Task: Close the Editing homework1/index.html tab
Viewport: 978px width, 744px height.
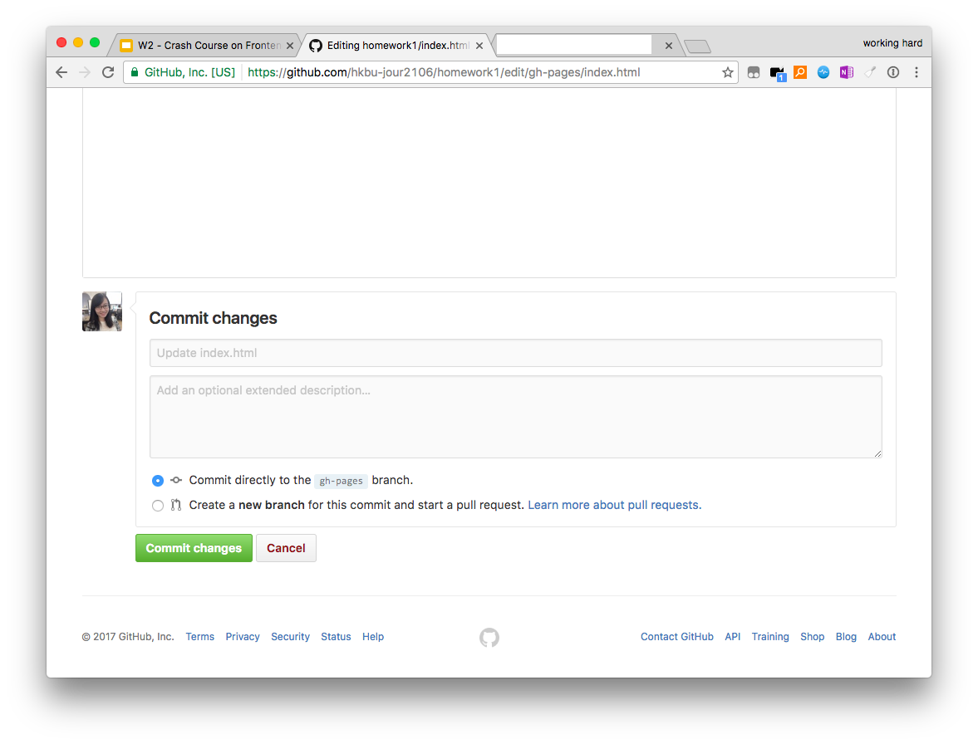Action: point(479,46)
